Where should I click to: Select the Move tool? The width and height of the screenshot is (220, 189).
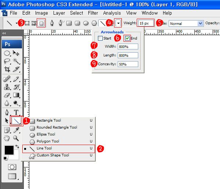coord(16,53)
